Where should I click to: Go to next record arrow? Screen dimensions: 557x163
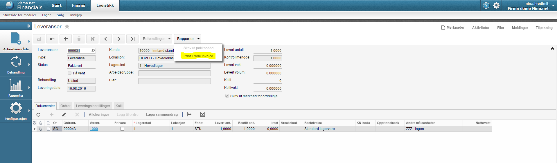coord(119,39)
